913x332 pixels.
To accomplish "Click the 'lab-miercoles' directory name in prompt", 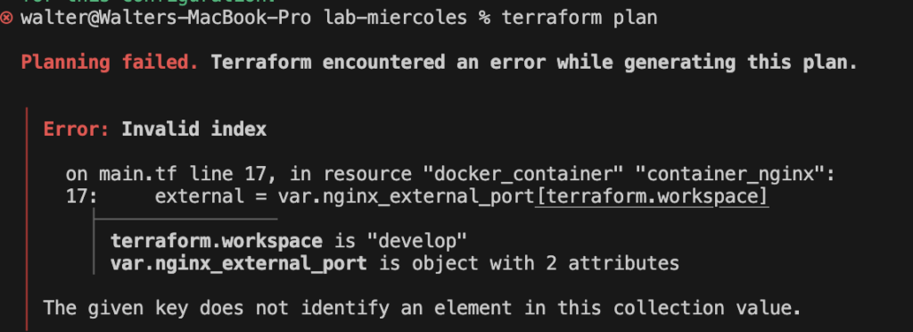I will click(396, 18).
